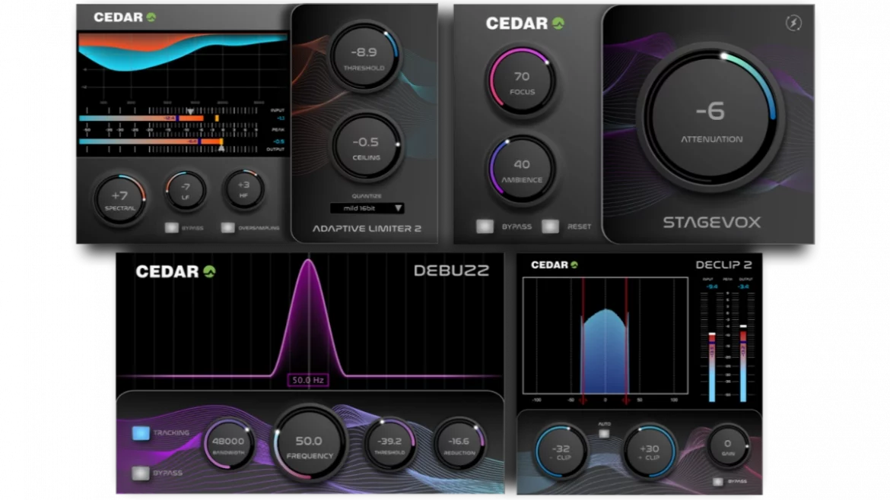
Task: Click the left red clip threshold line
Action: click(583, 340)
